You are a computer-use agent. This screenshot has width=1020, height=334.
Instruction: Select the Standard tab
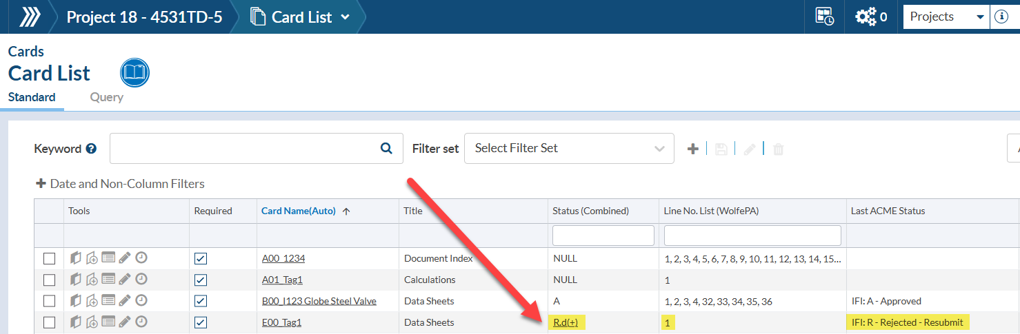pyautogui.click(x=32, y=97)
